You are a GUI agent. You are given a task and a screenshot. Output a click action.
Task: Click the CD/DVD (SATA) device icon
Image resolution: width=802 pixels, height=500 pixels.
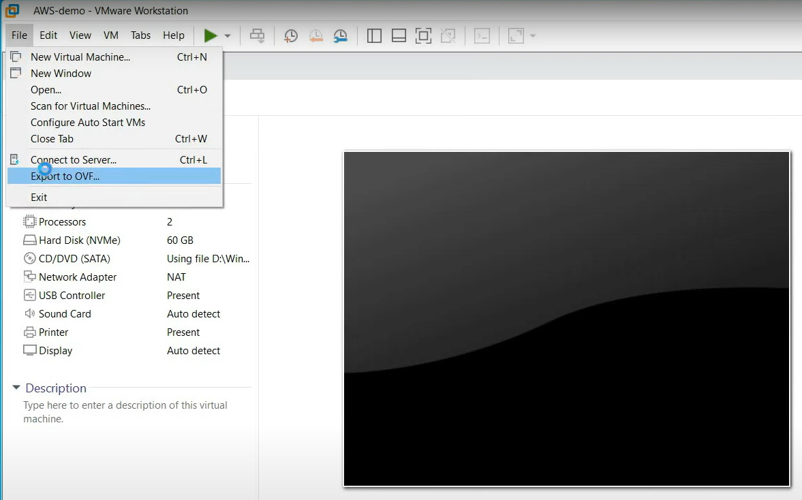point(30,258)
